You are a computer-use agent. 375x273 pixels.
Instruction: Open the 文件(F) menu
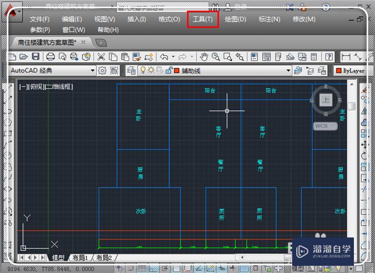(40, 19)
